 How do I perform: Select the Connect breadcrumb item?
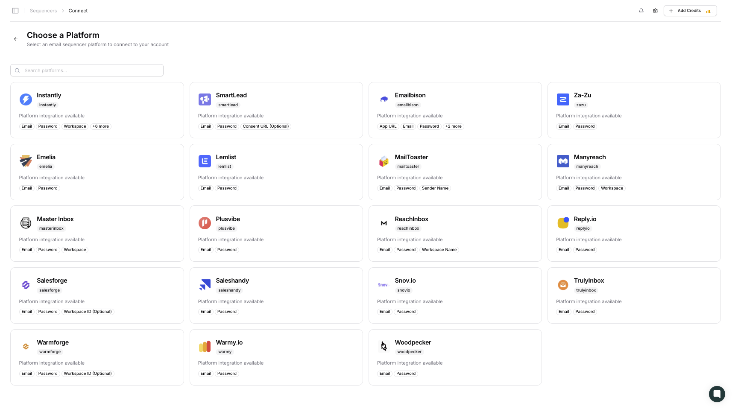point(78,11)
